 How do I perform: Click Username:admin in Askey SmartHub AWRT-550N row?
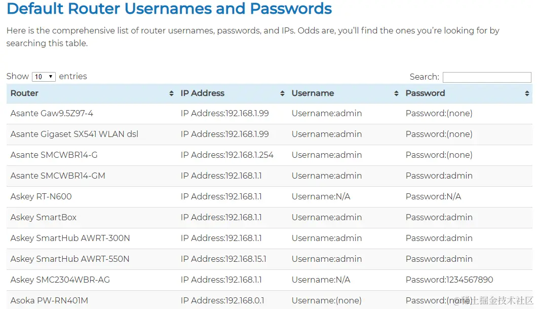pos(327,259)
